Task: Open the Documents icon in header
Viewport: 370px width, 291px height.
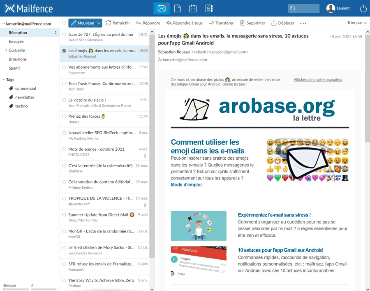Action: pos(177,9)
